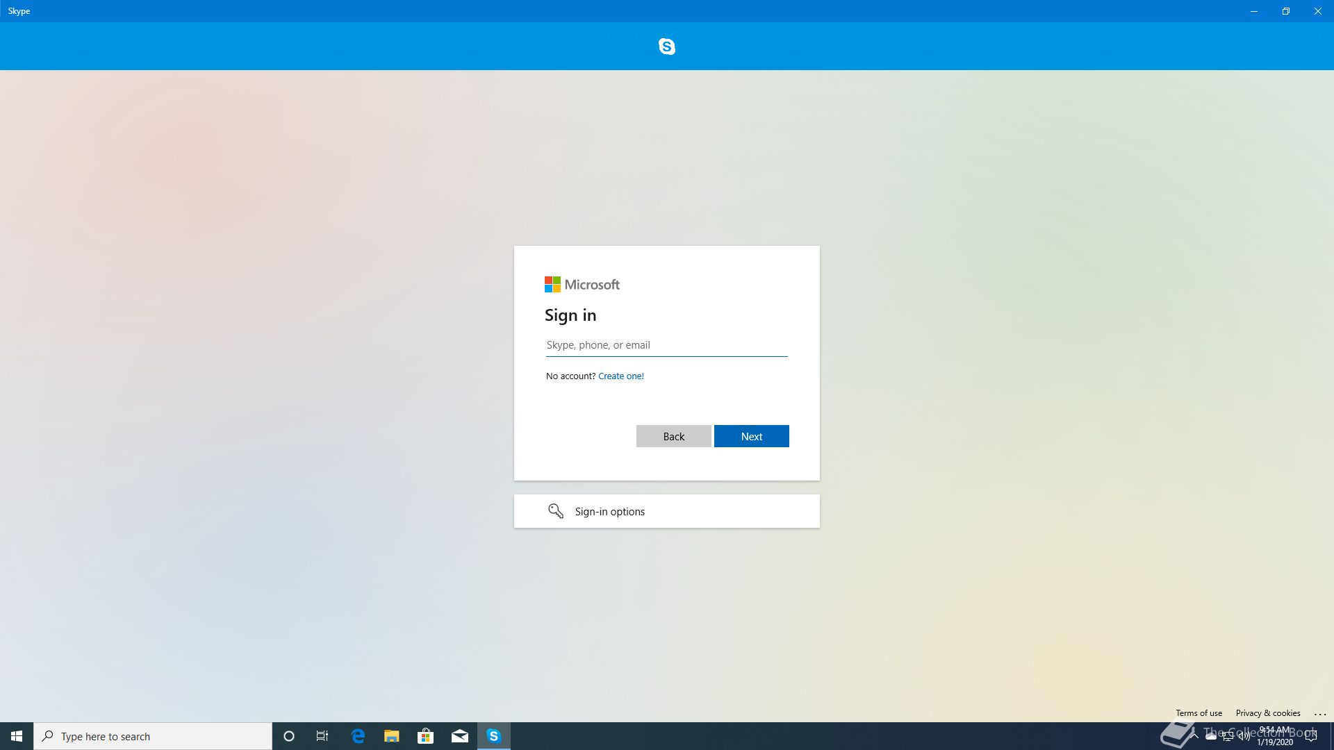Close the Skype window

click(x=1318, y=11)
